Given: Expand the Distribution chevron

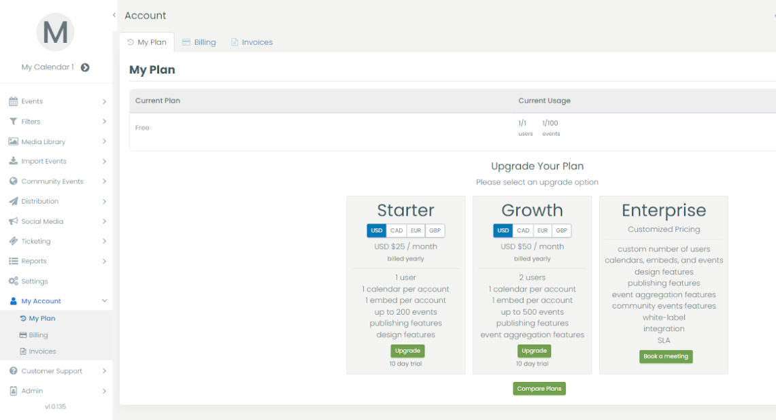Looking at the screenshot, I should pos(105,201).
